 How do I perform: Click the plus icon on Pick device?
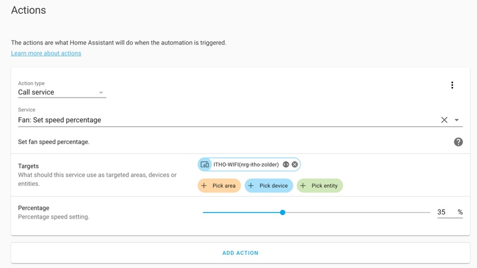251,186
